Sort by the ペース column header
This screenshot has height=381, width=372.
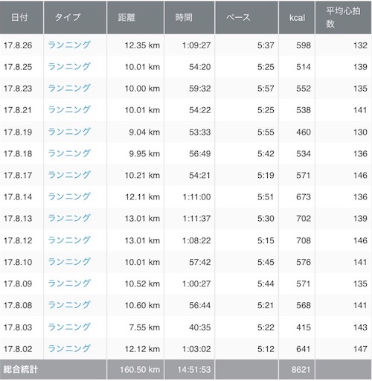point(247,17)
